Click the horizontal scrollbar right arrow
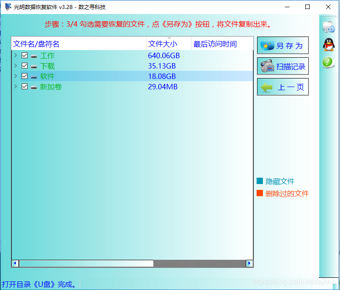Image resolution: width=340 pixels, height=290 pixels. coord(249,263)
